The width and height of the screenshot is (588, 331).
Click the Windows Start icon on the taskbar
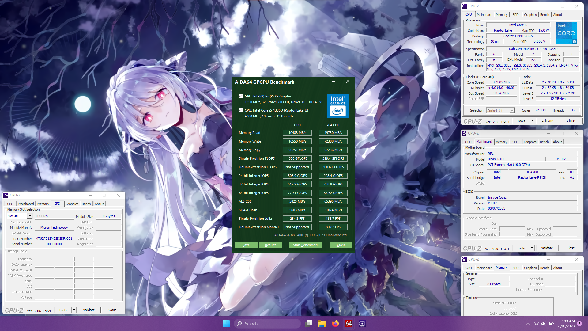pyautogui.click(x=226, y=324)
